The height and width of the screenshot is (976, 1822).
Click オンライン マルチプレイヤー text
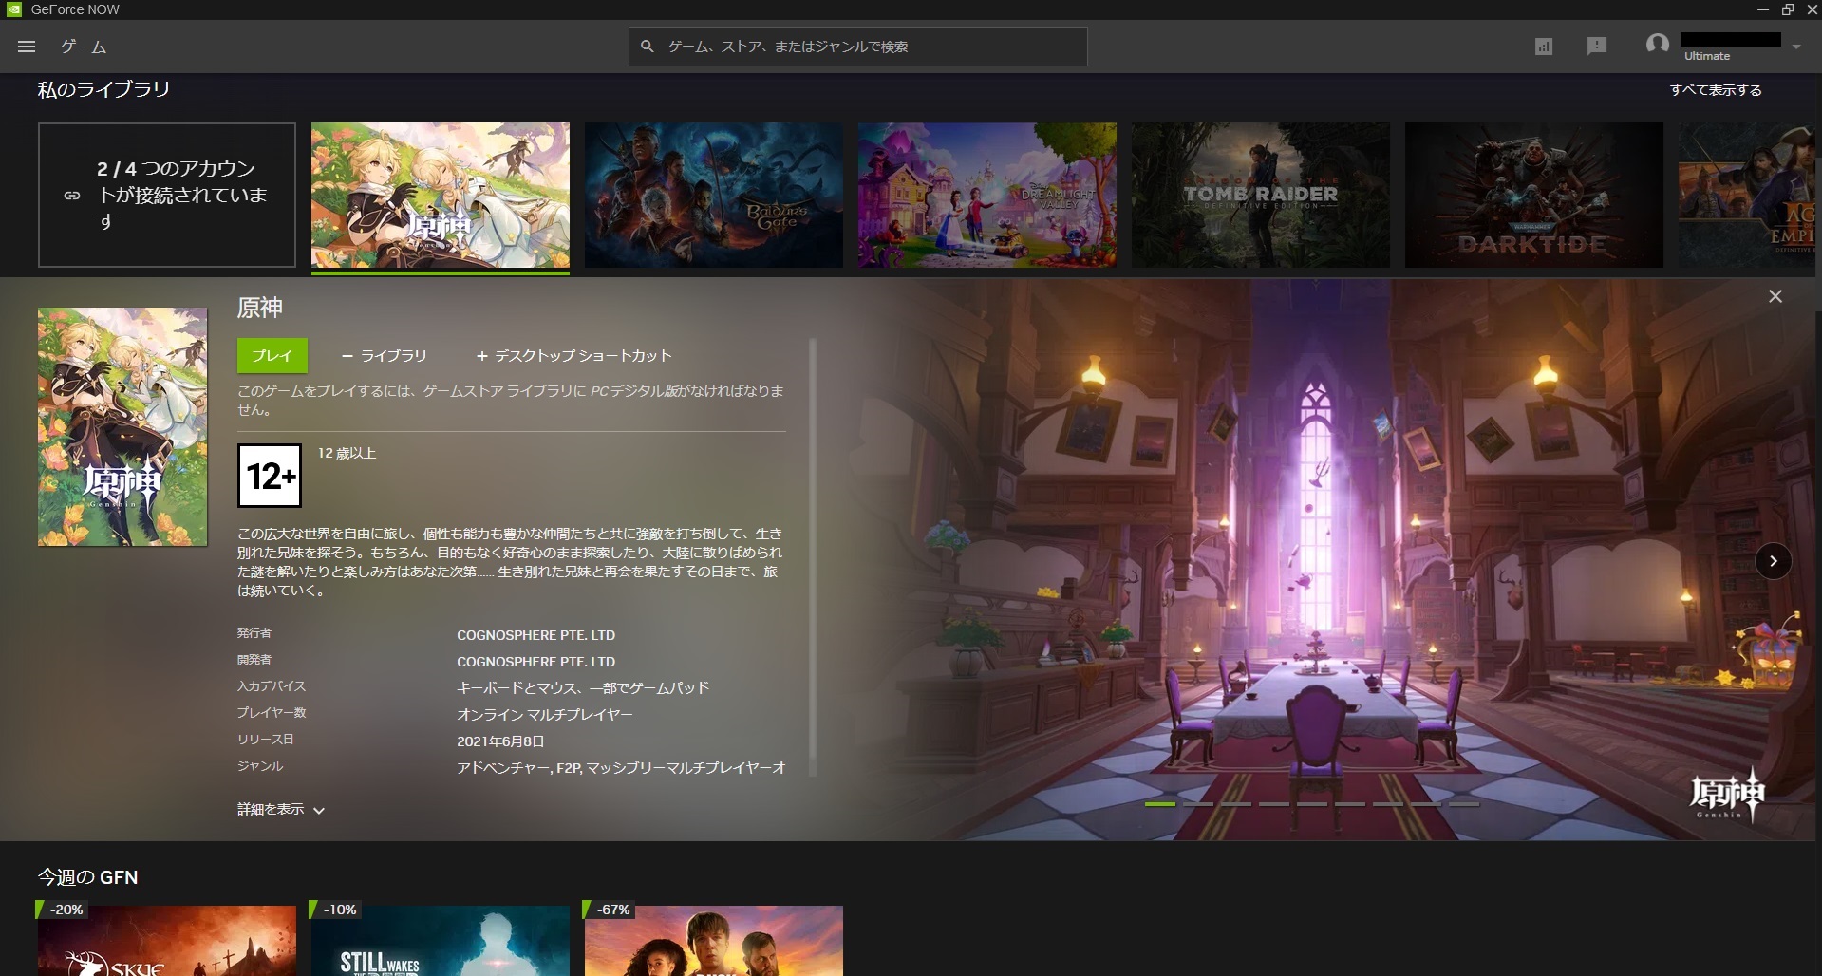pos(545,715)
